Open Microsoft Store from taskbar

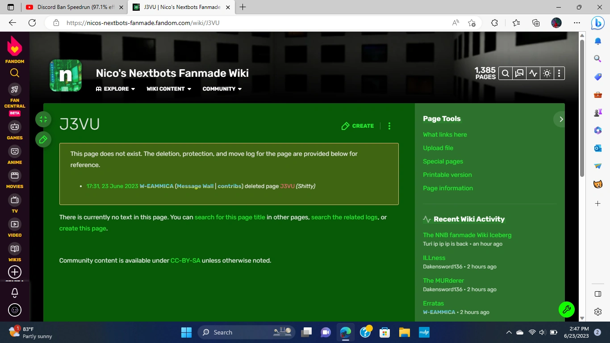tap(384, 332)
